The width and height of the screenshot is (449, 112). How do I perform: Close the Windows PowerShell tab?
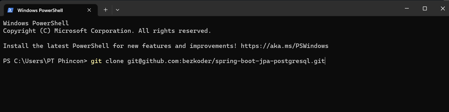coord(89,10)
